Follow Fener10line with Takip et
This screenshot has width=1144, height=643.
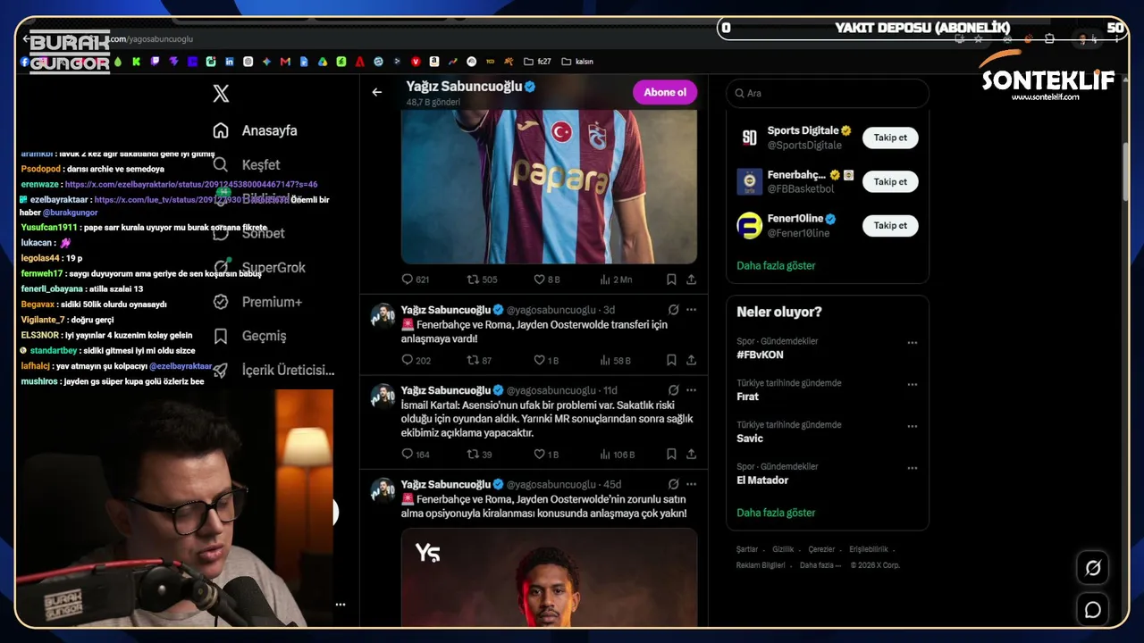(890, 225)
